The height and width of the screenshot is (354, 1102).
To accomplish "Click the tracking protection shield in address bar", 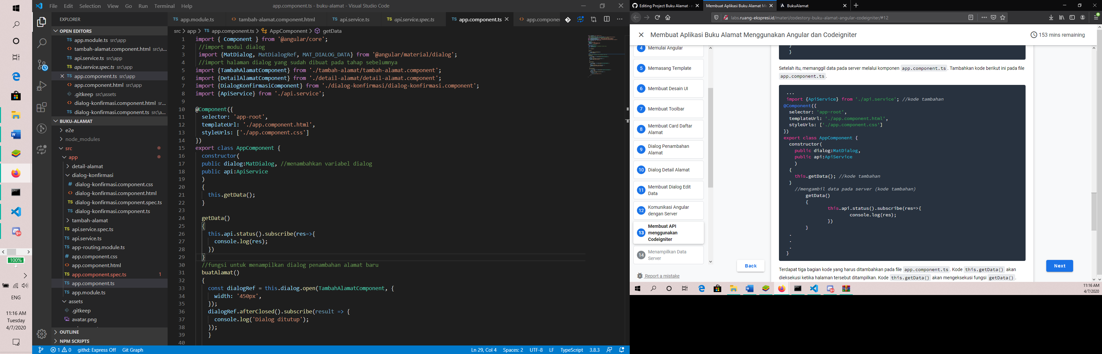I will [x=716, y=17].
